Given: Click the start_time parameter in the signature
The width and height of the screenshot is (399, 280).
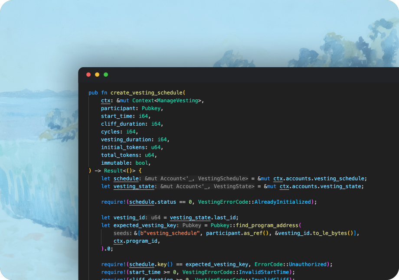Looking at the screenshot, I should (117, 116).
